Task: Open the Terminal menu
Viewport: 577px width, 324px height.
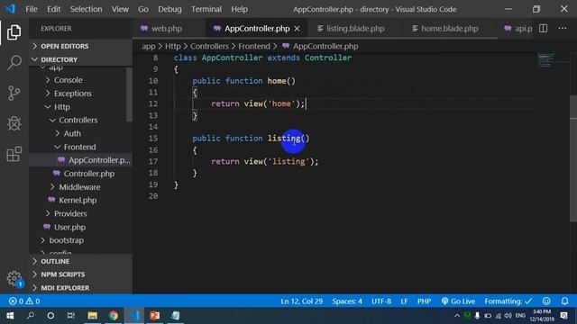Action: pyautogui.click(x=206, y=9)
